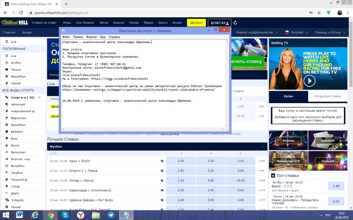Switch the РУС keyboard language indicator
Screen dimensions: 353x220
[328, 215]
